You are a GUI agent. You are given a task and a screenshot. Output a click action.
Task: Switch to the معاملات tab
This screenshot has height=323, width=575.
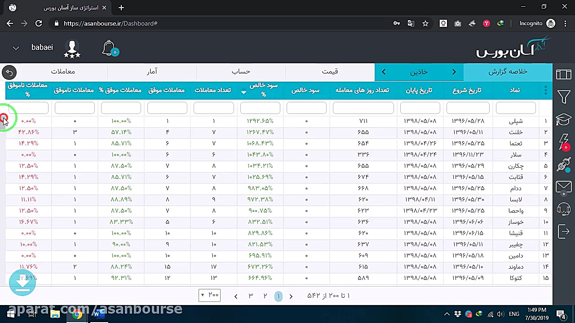pos(63,72)
